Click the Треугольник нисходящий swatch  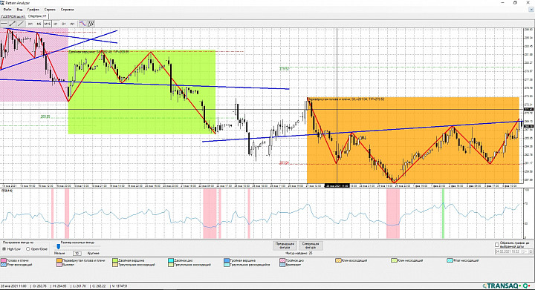pyautogui.click(x=171, y=265)
